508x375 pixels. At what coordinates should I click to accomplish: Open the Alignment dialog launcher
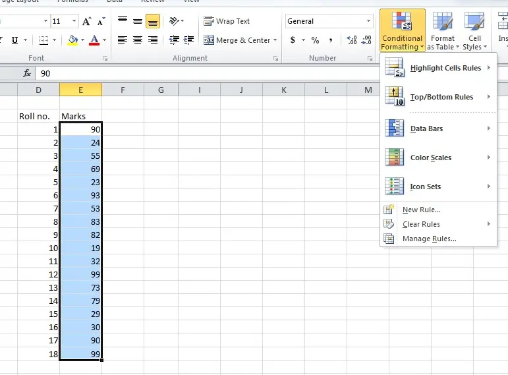275,59
